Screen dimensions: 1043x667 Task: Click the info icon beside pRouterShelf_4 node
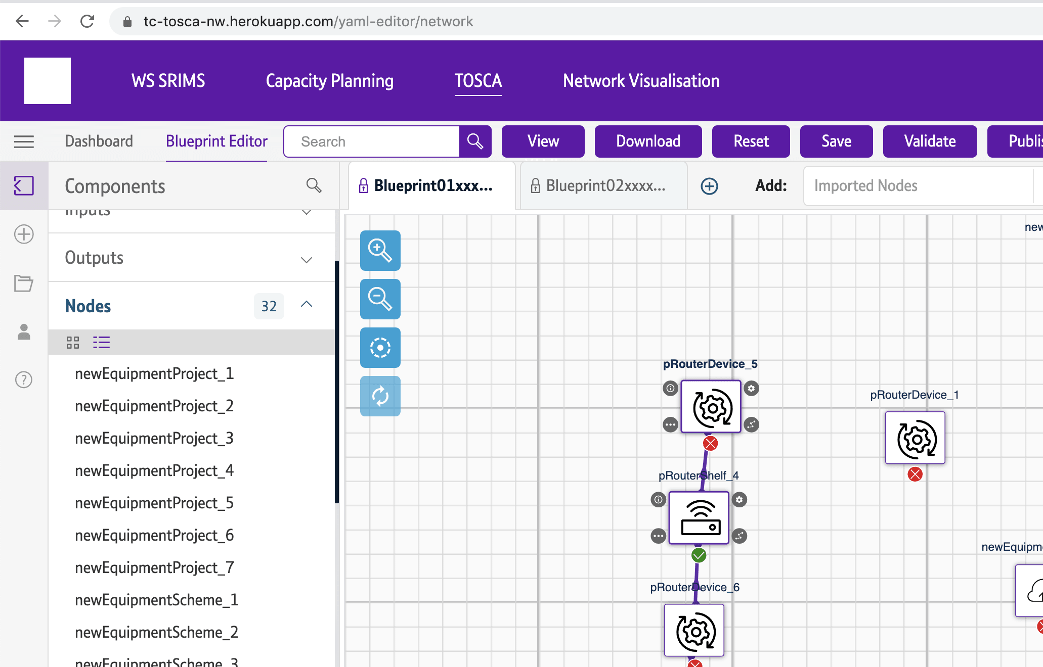658,500
